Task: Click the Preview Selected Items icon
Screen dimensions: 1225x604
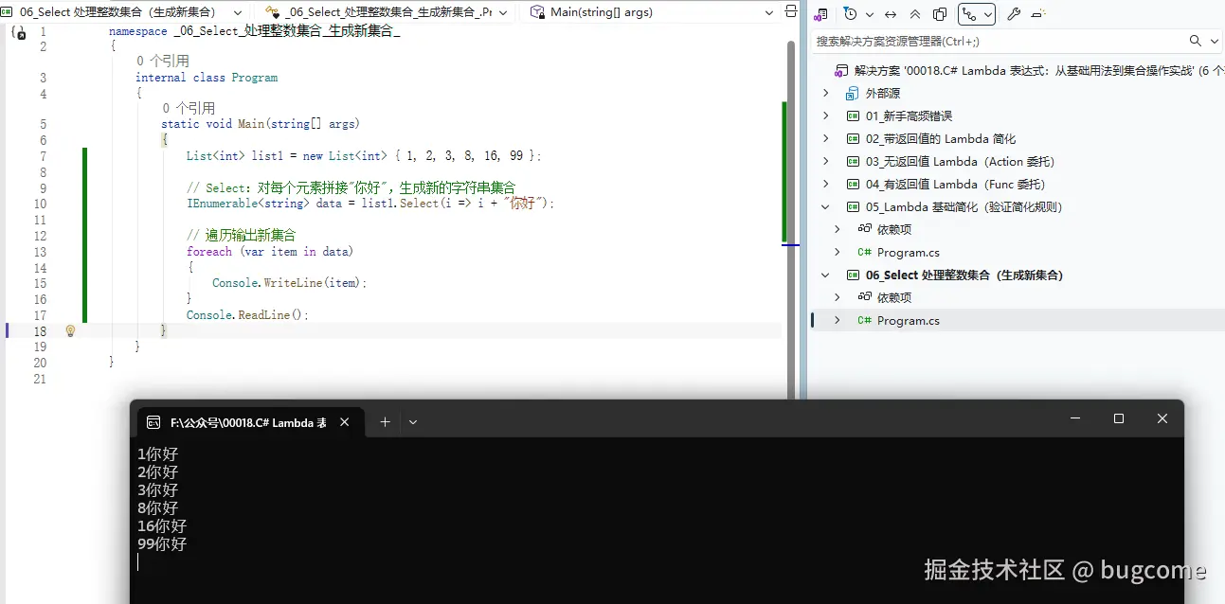Action: tap(1038, 14)
